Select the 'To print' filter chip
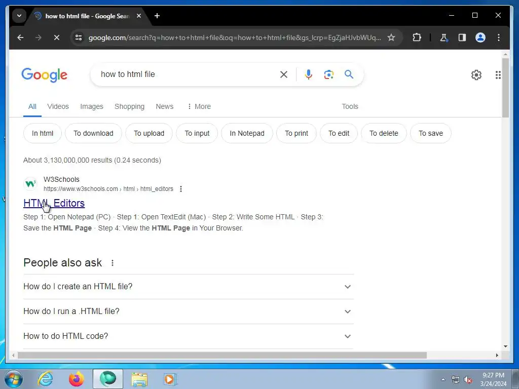The image size is (519, 389). pos(296,133)
